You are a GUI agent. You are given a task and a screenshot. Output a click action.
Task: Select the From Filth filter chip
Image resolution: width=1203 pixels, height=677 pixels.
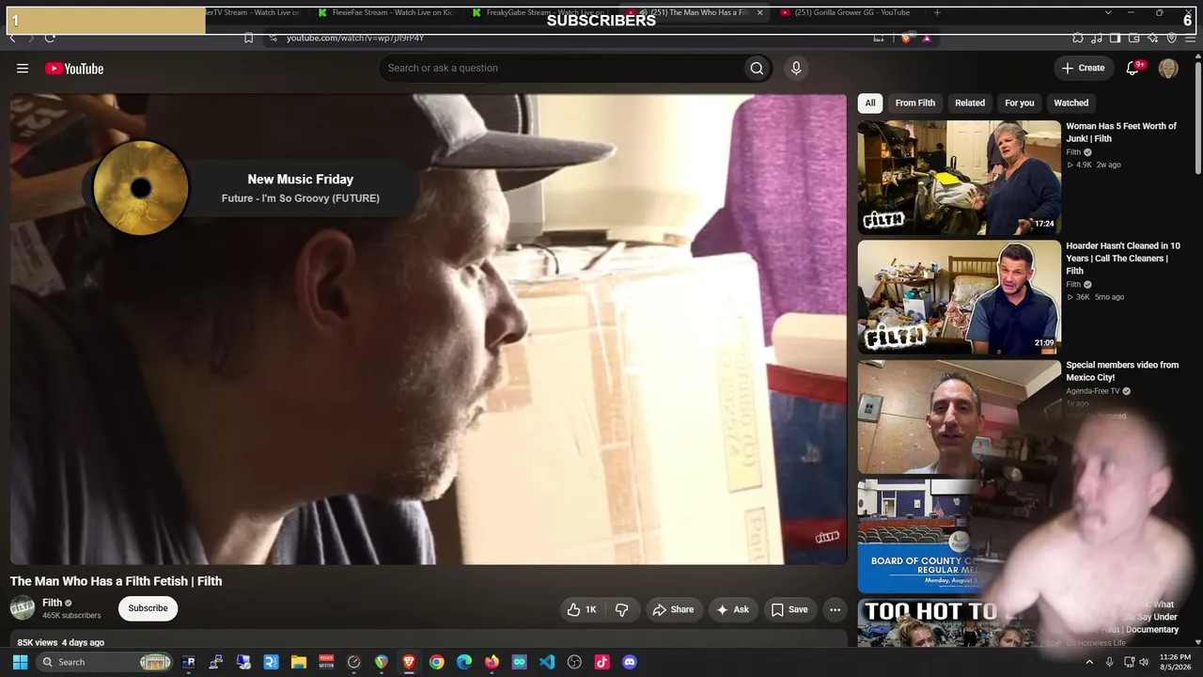(x=914, y=102)
